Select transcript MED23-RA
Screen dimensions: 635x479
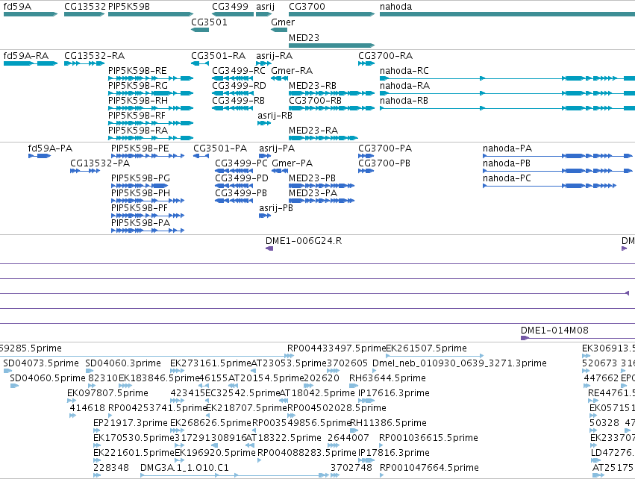coord(313,131)
